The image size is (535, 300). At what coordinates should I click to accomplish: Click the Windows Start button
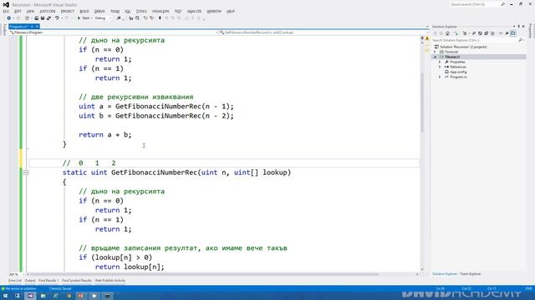tap(5, 296)
